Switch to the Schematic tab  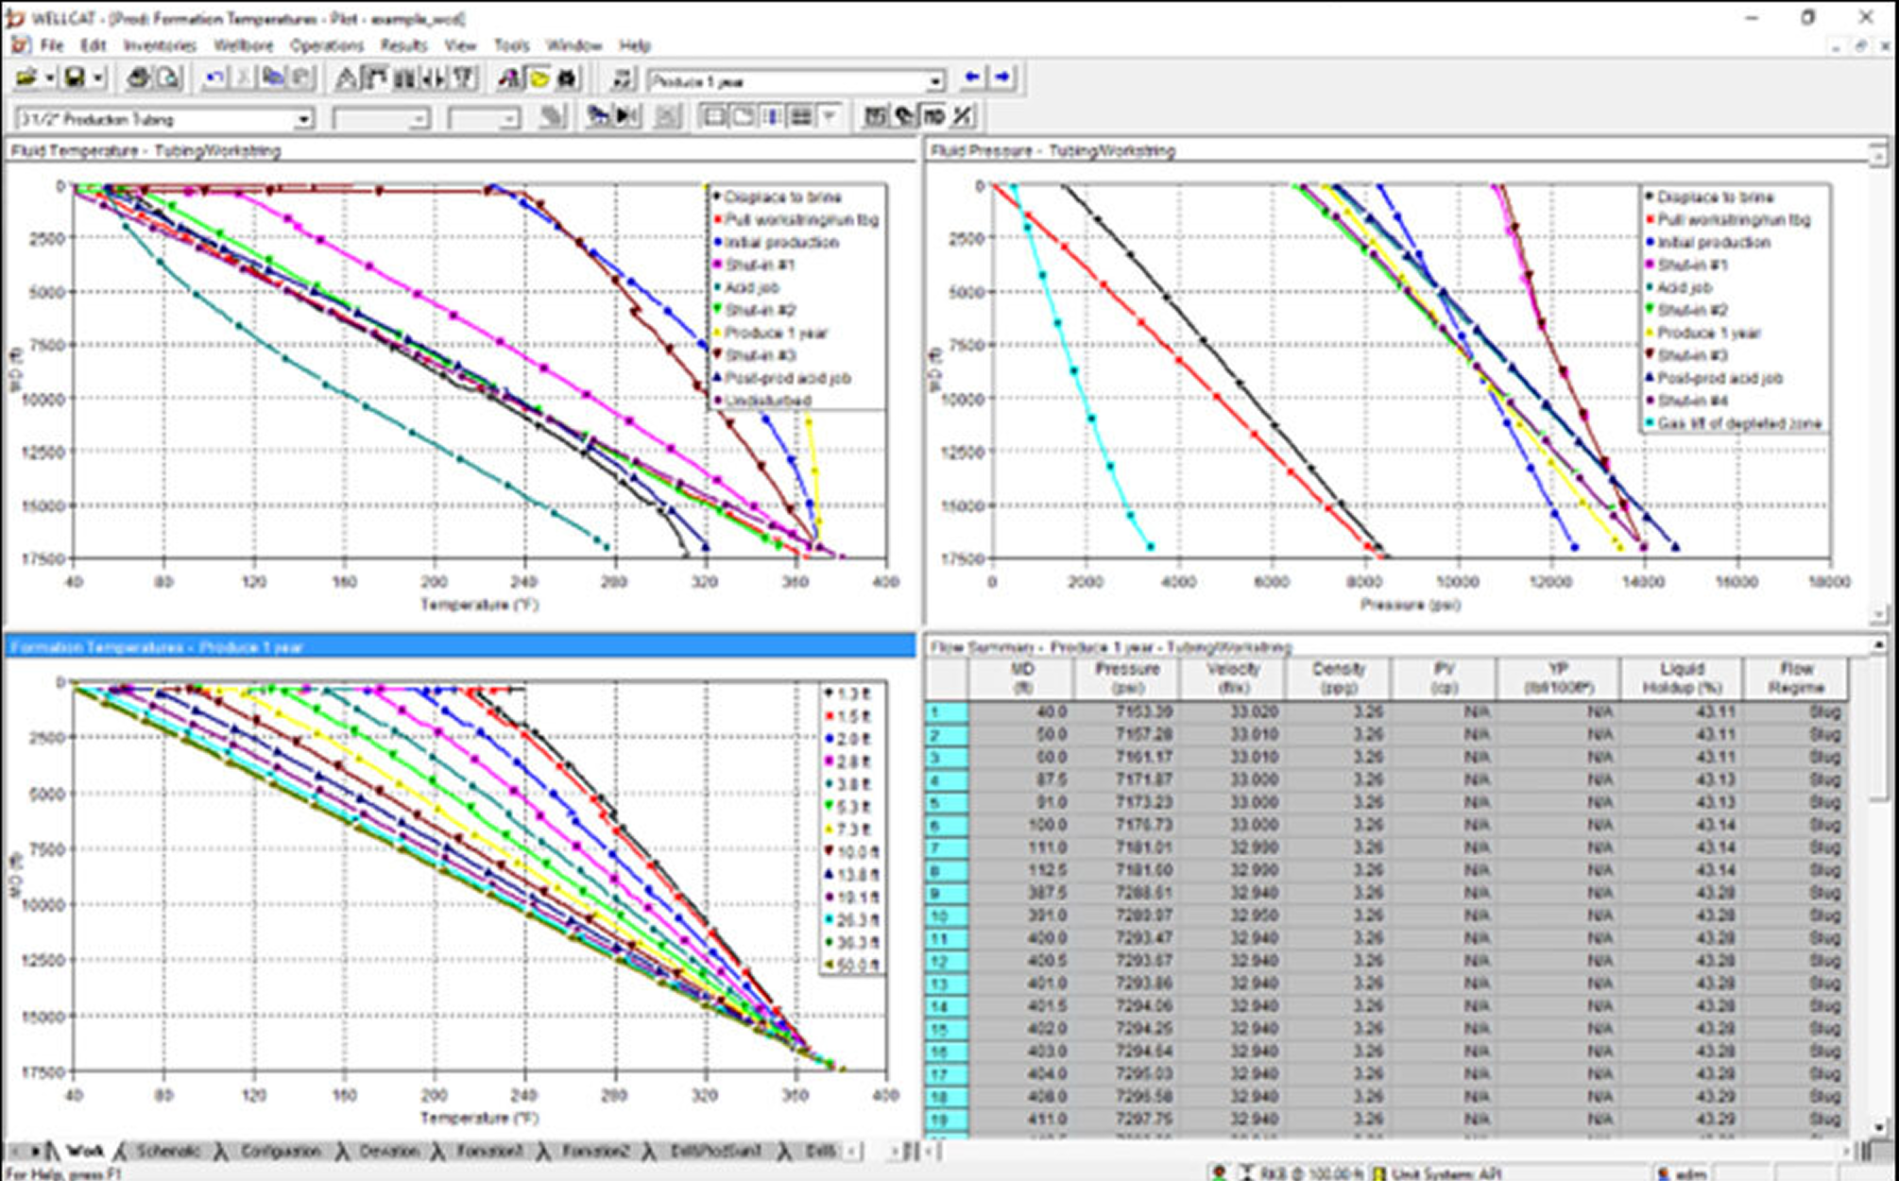point(167,1151)
